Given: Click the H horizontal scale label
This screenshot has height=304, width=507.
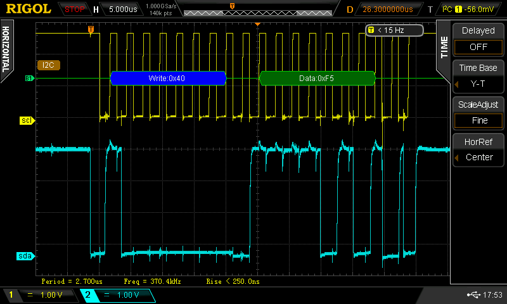Looking at the screenshot, I should [x=96, y=9].
